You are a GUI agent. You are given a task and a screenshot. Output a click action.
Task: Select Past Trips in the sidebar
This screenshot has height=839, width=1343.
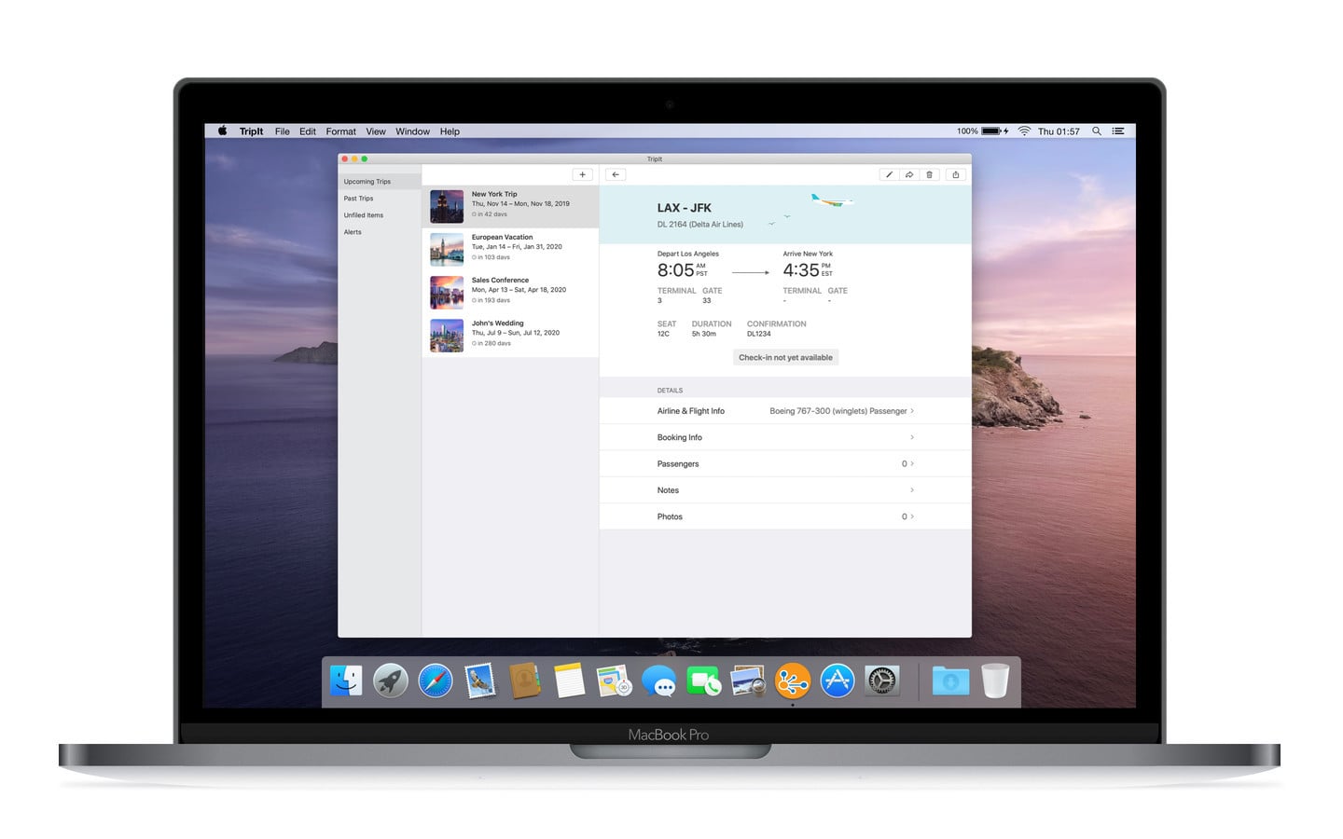pyautogui.click(x=359, y=198)
